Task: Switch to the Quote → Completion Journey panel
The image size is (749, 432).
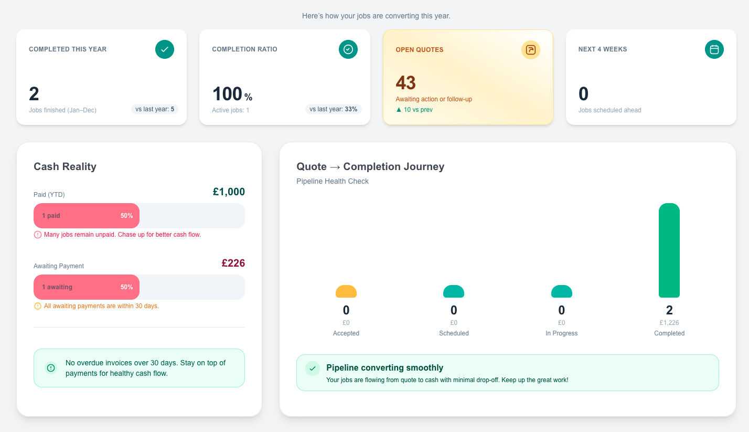Action: pyautogui.click(x=370, y=166)
